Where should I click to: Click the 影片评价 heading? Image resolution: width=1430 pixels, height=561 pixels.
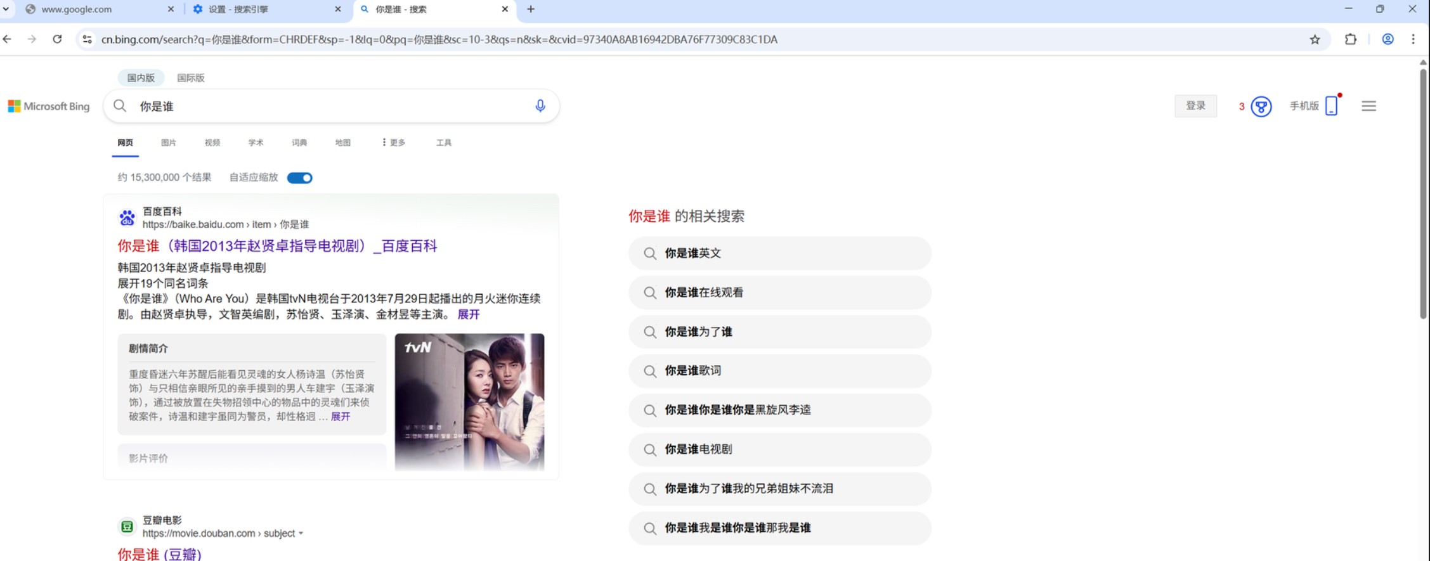(148, 458)
